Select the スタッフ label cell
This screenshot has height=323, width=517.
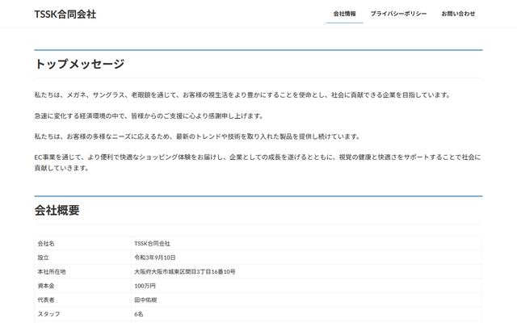point(82,314)
